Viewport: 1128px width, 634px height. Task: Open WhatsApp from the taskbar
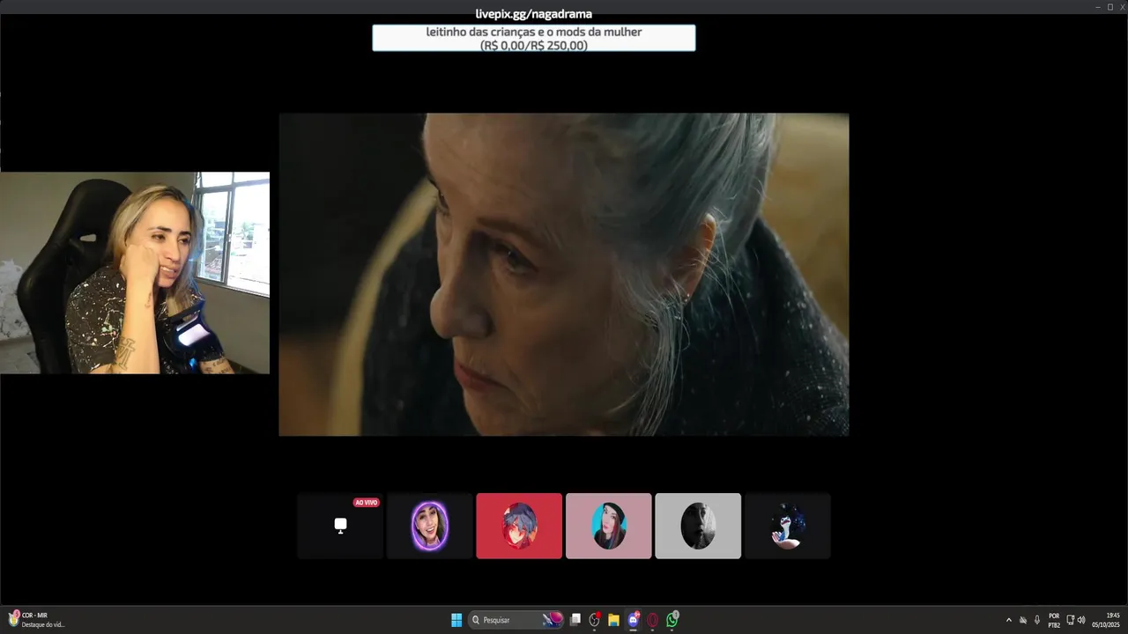(x=672, y=620)
